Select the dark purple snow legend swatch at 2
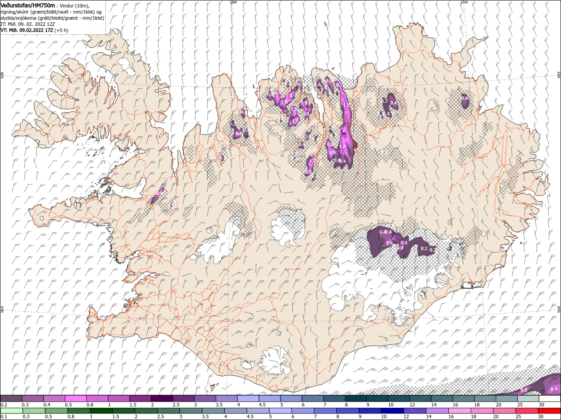The image size is (561, 420). click(162, 399)
